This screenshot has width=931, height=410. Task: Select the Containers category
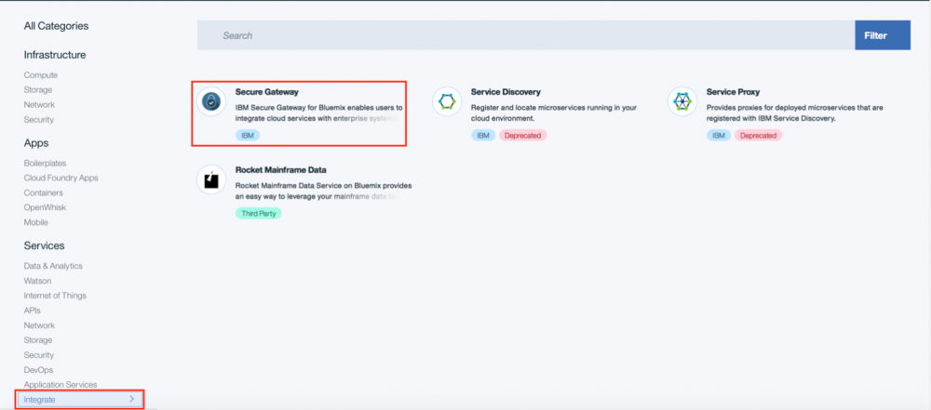coord(44,192)
